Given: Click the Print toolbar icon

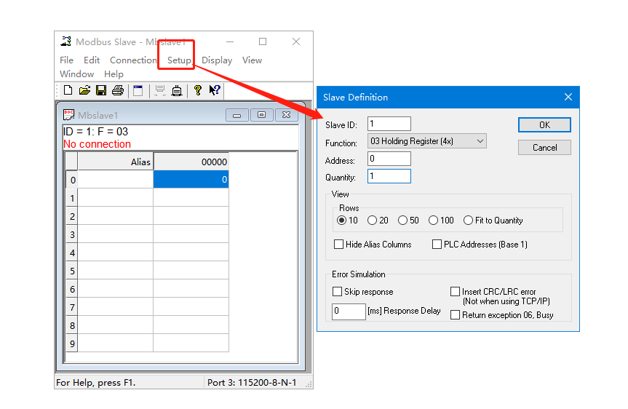Looking at the screenshot, I should pyautogui.click(x=117, y=90).
